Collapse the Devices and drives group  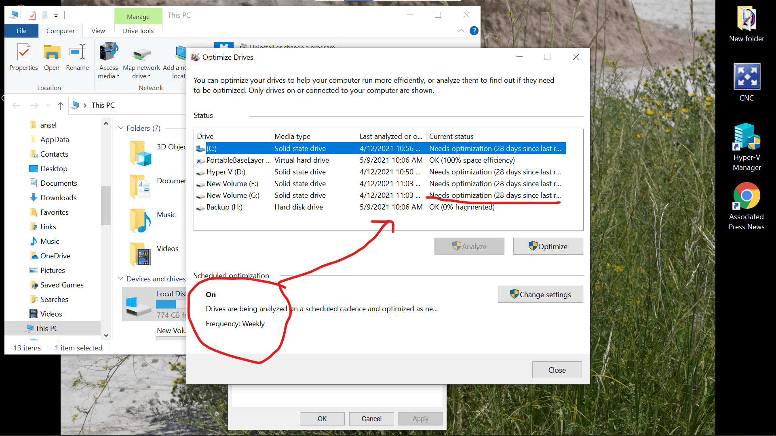(120, 279)
